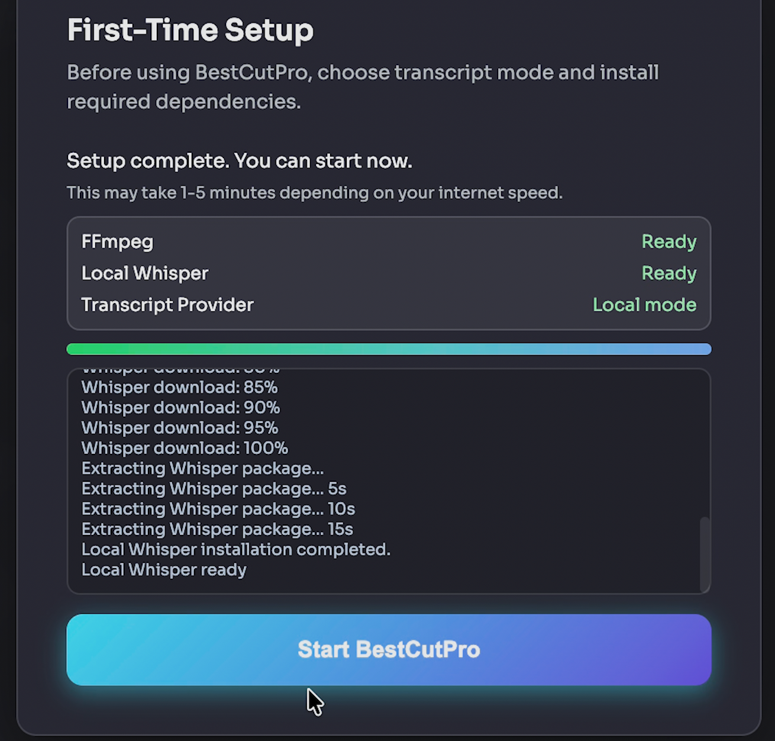Click the installation log panel

[x=388, y=479]
